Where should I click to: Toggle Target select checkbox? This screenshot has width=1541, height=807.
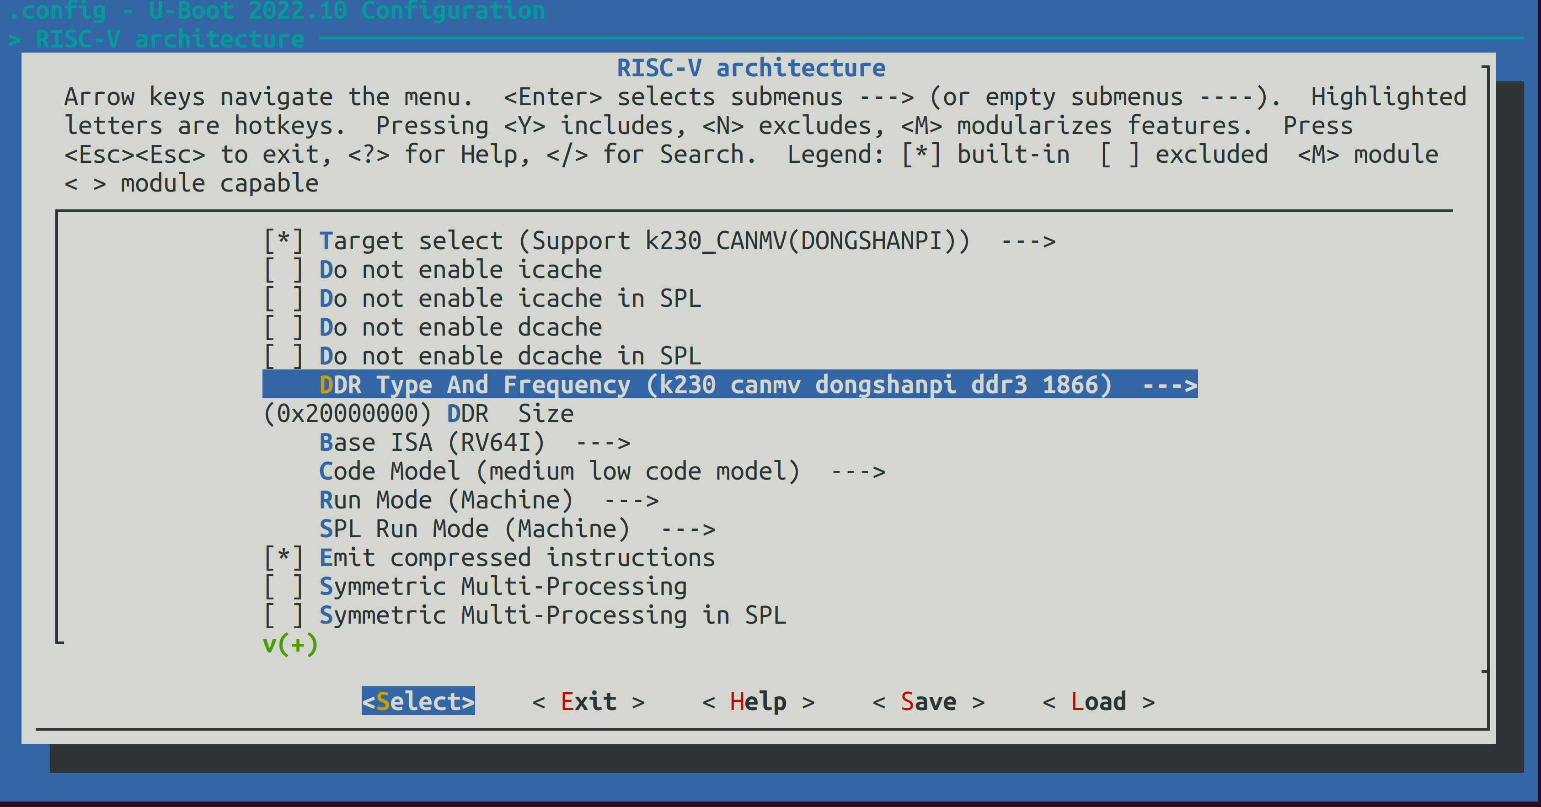click(x=284, y=241)
